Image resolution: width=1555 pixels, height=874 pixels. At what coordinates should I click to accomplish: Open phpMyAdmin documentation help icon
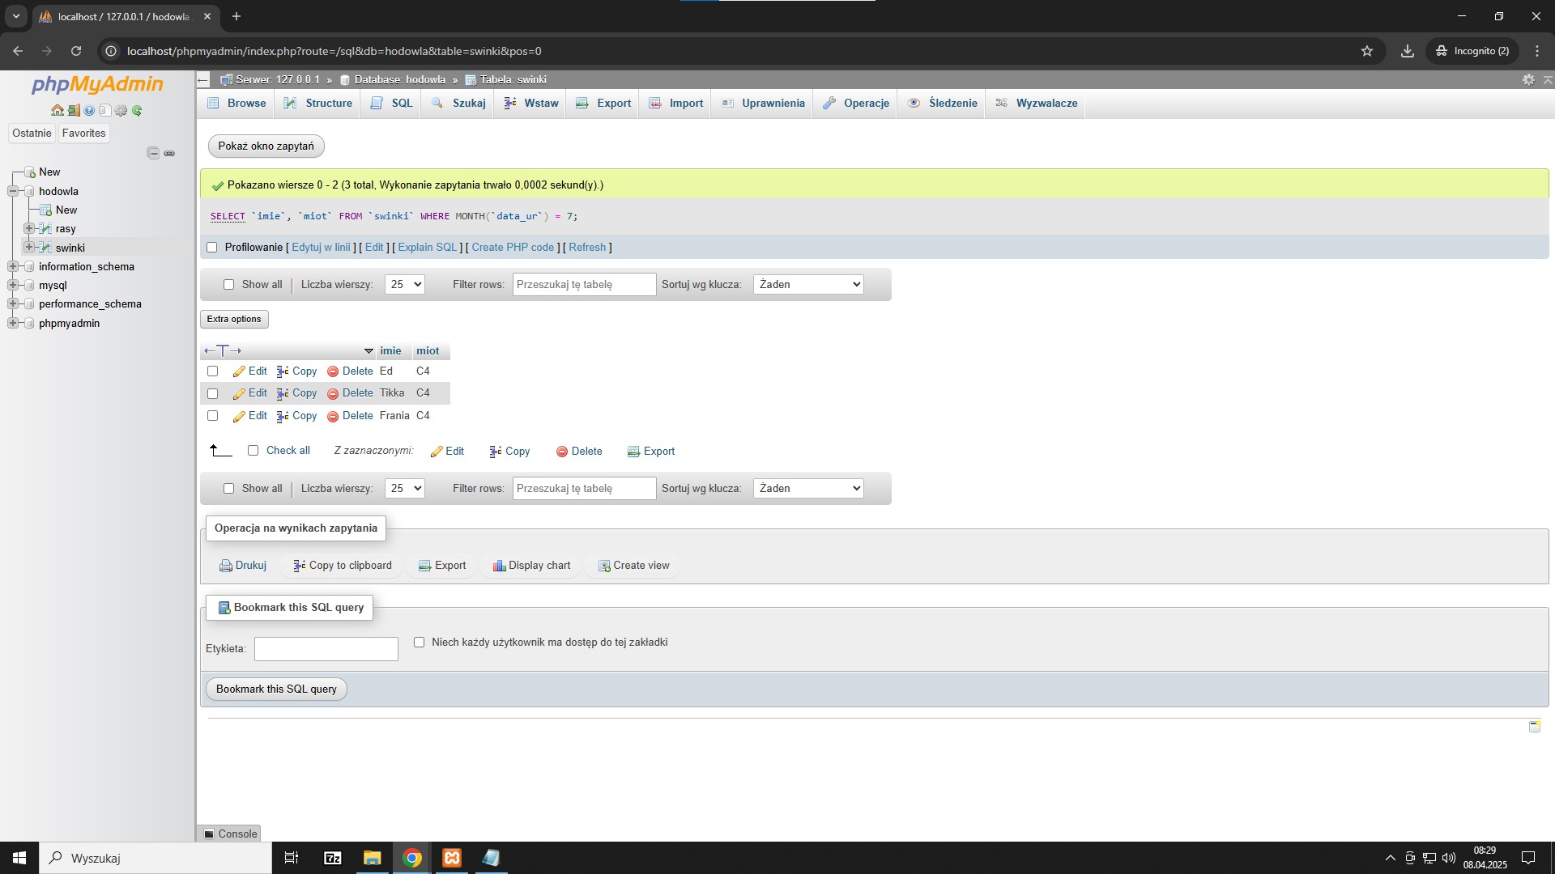coord(89,111)
